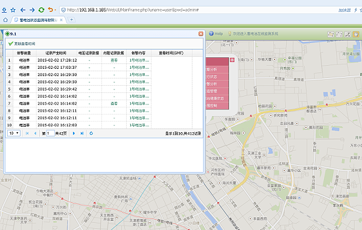The width and height of the screenshot is (362, 230).
Task: Click the lightning icon right of address bar
Action: coord(355,10)
